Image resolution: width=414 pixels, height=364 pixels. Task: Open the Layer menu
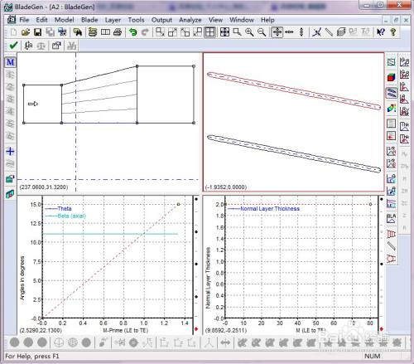(113, 20)
